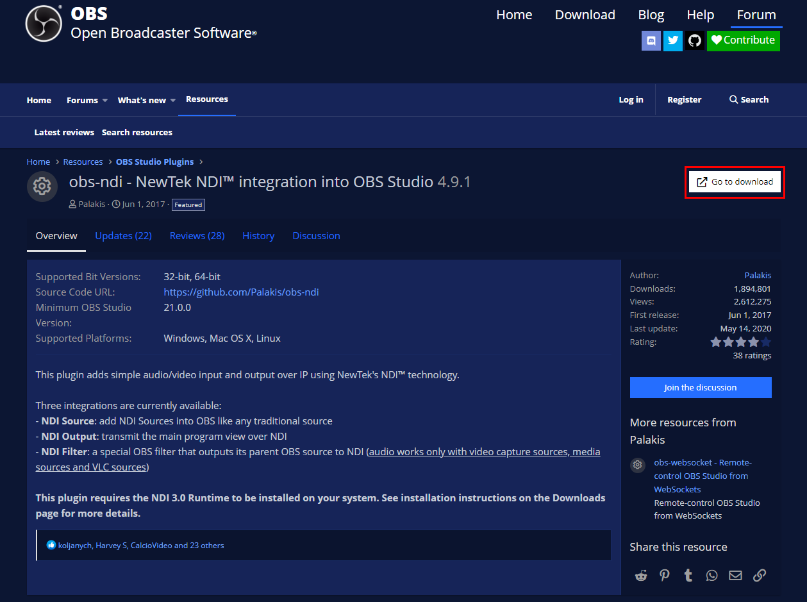
Task: Open Latest reviews sub-navigation link
Action: pyautogui.click(x=64, y=132)
